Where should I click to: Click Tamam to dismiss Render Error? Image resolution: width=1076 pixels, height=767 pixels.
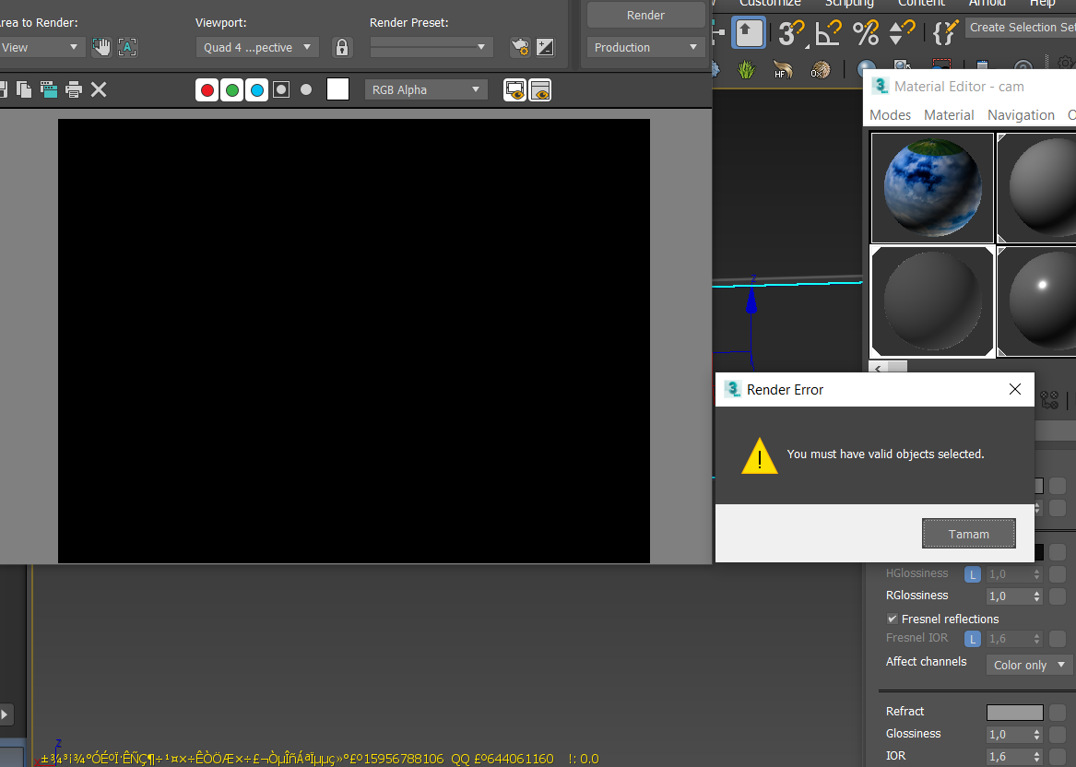coord(968,534)
